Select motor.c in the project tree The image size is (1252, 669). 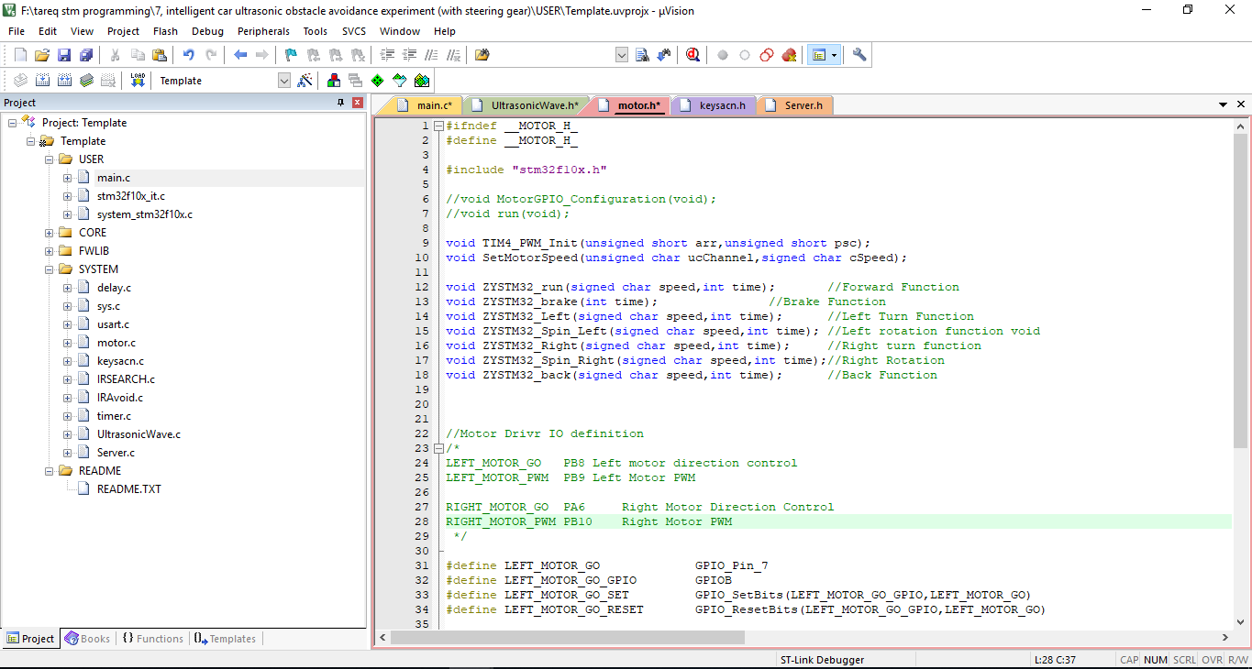pos(116,343)
